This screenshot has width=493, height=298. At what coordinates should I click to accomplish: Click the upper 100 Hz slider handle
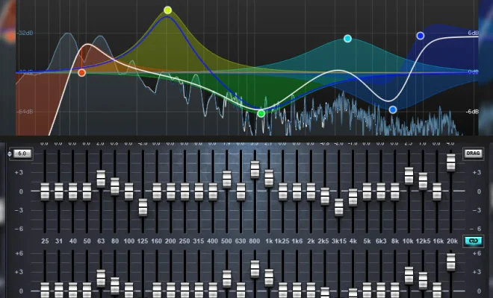coord(129,191)
